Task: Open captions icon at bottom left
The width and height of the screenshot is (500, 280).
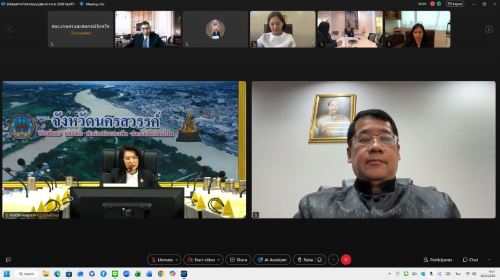Action: [x=9, y=259]
